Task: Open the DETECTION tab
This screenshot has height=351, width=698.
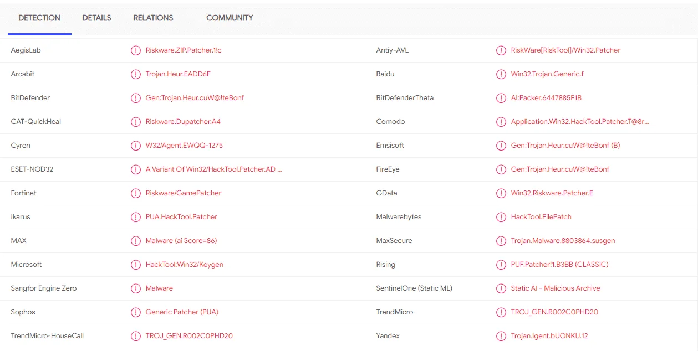Action: (x=39, y=18)
